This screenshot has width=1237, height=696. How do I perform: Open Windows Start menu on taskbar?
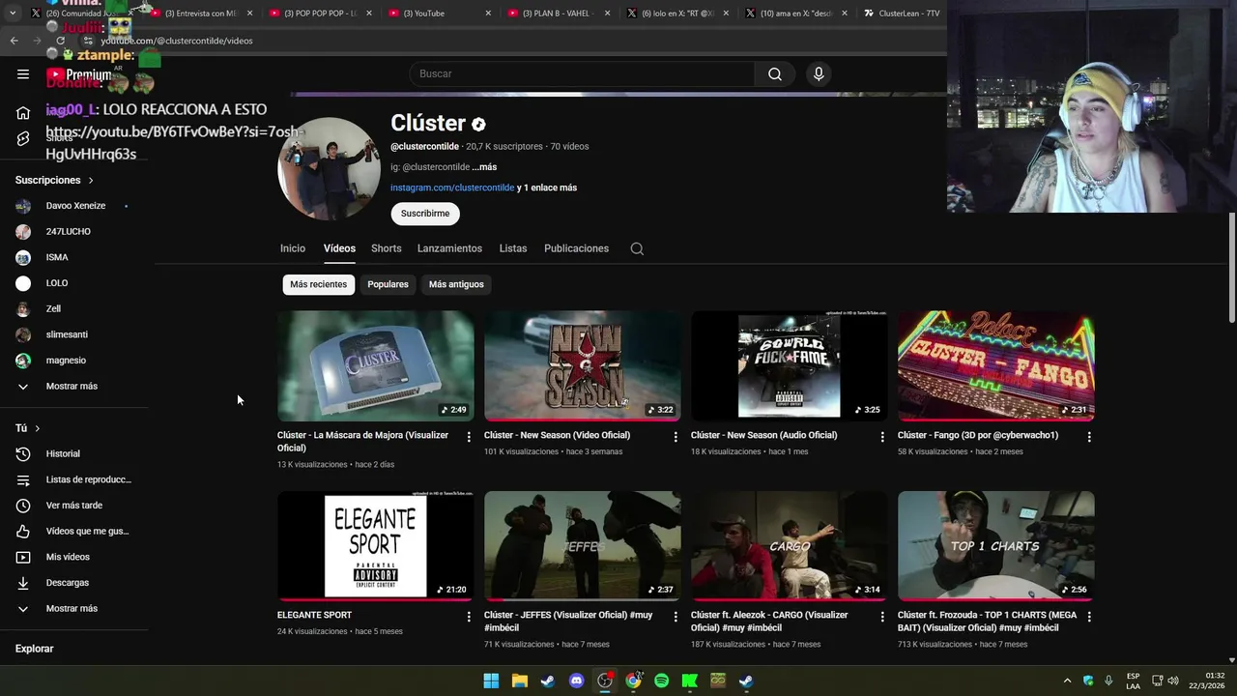coord(491,681)
